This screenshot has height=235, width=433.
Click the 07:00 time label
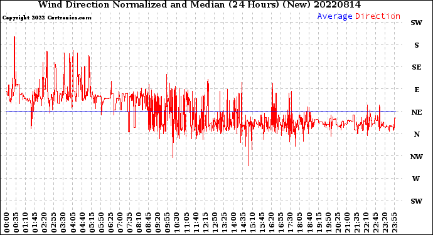(120, 222)
